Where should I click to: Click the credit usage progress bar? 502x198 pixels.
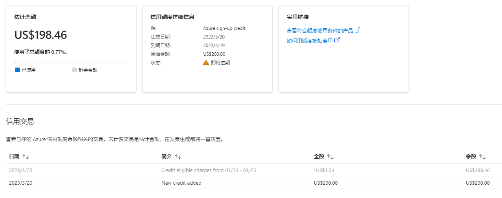pyautogui.click(x=71, y=62)
